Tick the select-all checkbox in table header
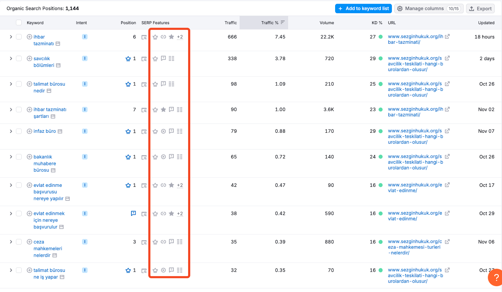 pyautogui.click(x=19, y=23)
